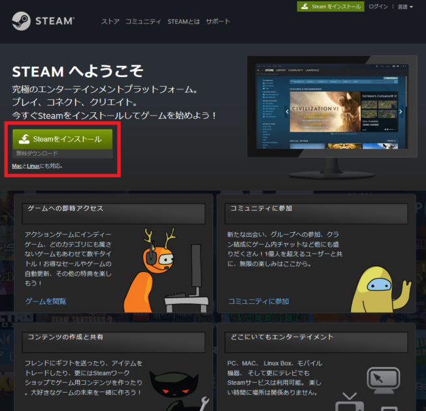
Task: Expand the 言語 language dropdown
Action: [x=405, y=7]
